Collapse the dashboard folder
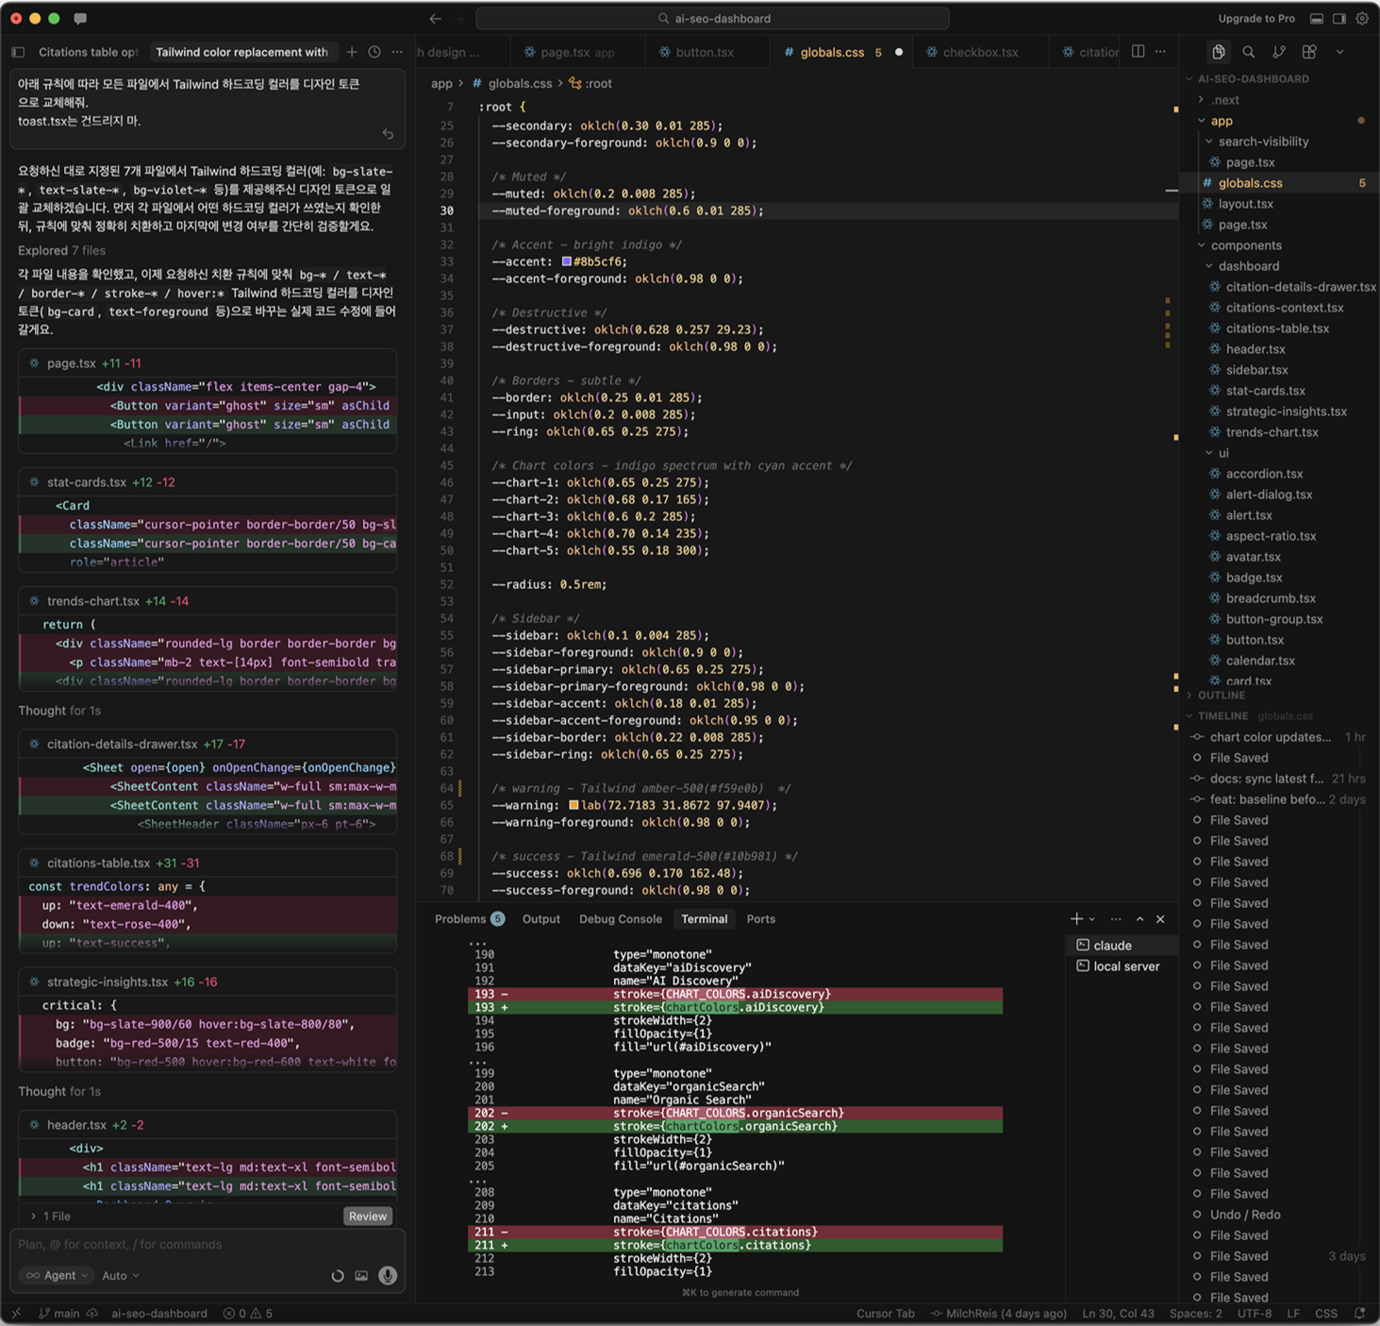Screen dimensions: 1380x1326 click(x=1249, y=266)
